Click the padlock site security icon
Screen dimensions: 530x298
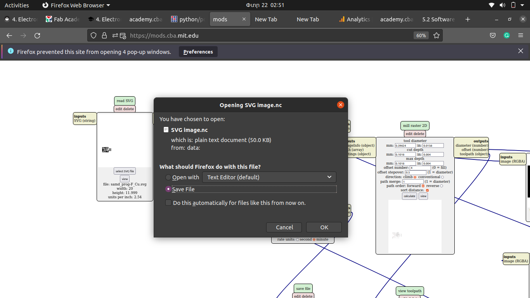coord(104,35)
